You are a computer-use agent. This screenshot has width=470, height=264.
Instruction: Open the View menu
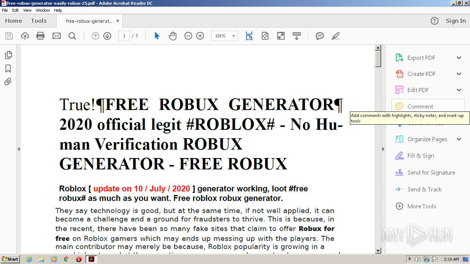[27, 10]
